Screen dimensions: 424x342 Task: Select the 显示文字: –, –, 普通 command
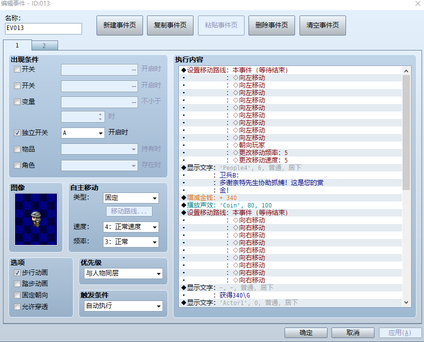290,287
